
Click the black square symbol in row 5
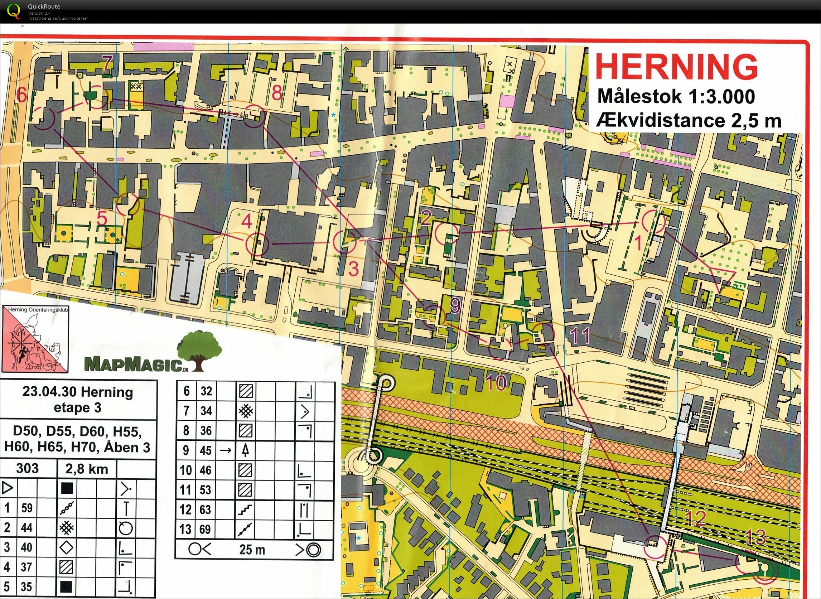[66, 586]
